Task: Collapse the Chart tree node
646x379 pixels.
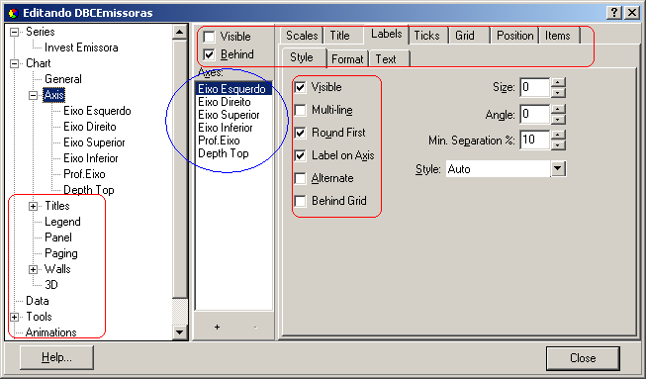Action: (x=15, y=63)
